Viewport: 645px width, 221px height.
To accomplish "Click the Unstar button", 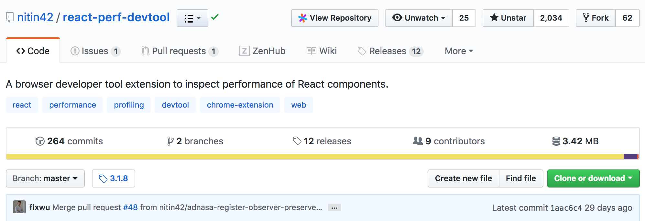I will pos(508,18).
